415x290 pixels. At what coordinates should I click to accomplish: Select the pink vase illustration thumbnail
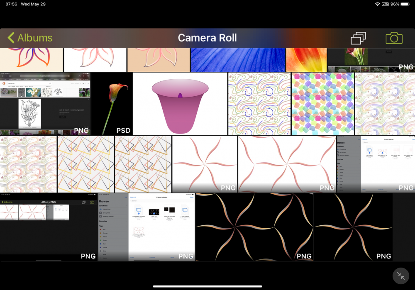(x=180, y=104)
